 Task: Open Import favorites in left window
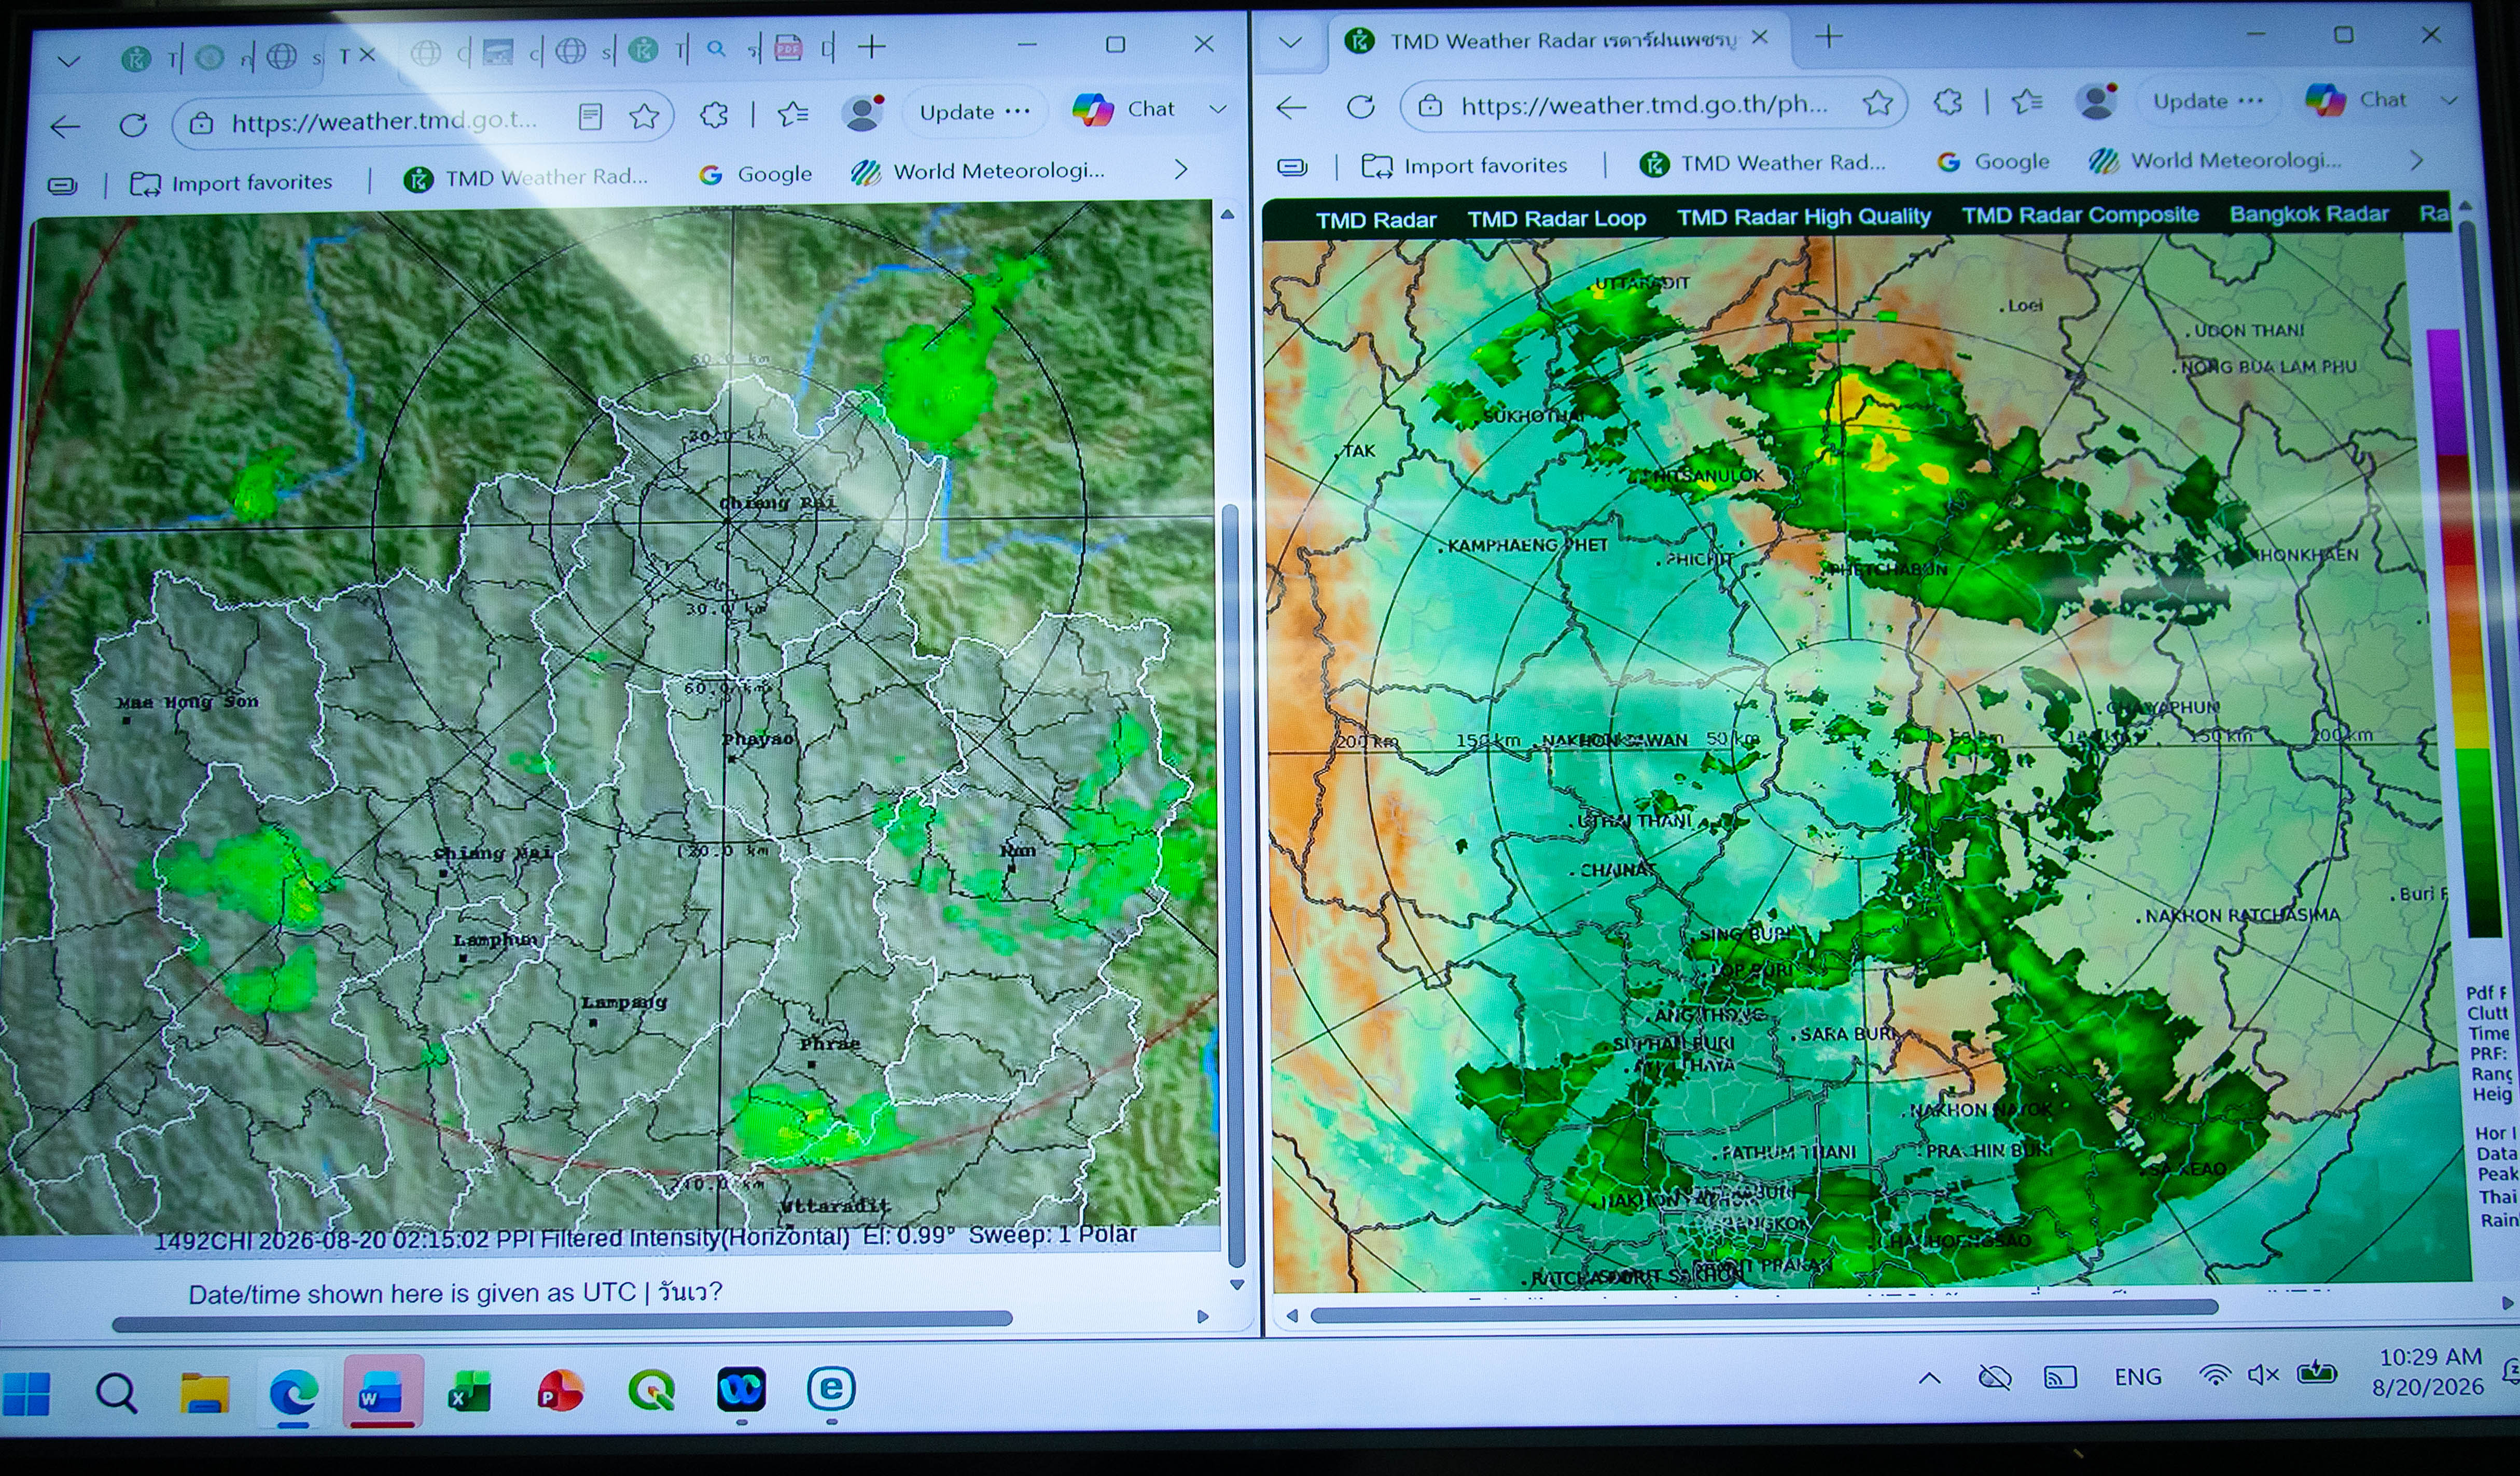(x=232, y=183)
